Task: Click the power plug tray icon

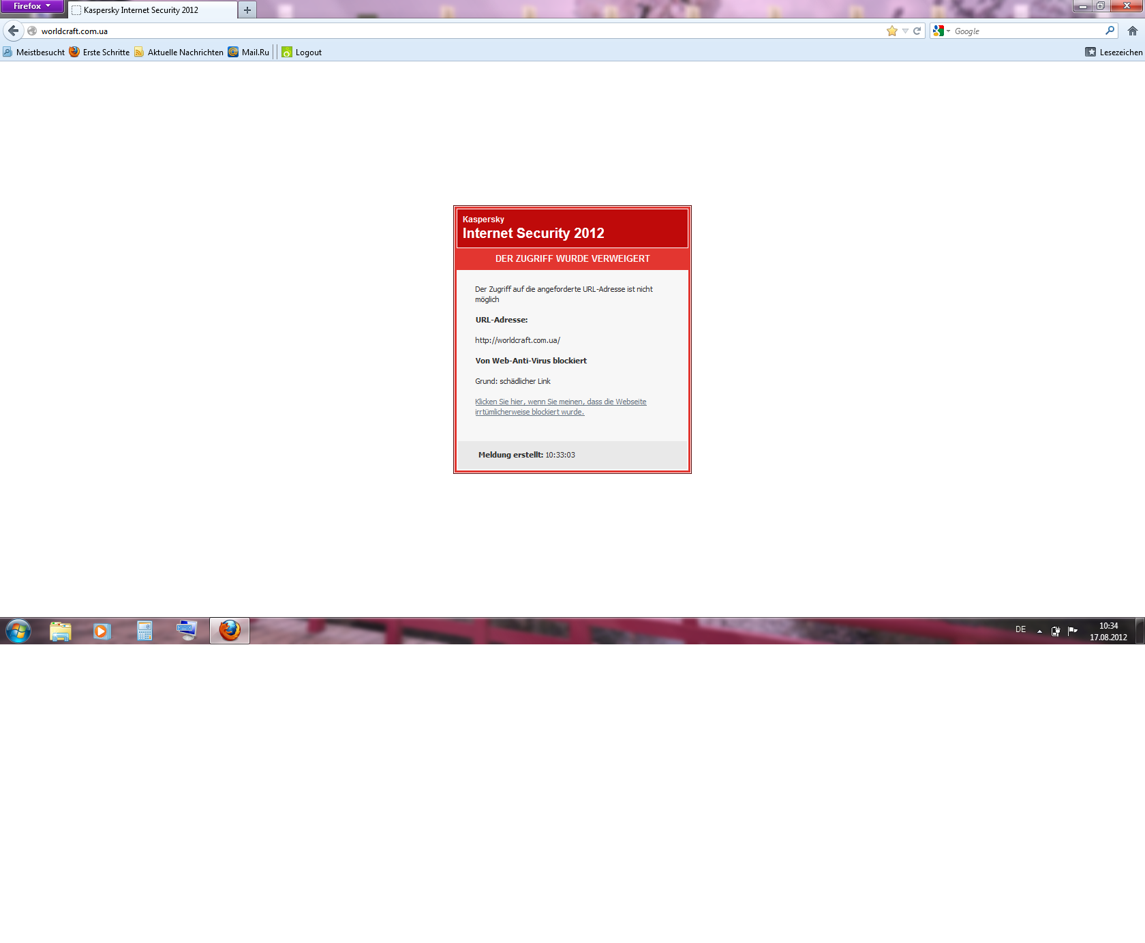Action: tap(1056, 631)
